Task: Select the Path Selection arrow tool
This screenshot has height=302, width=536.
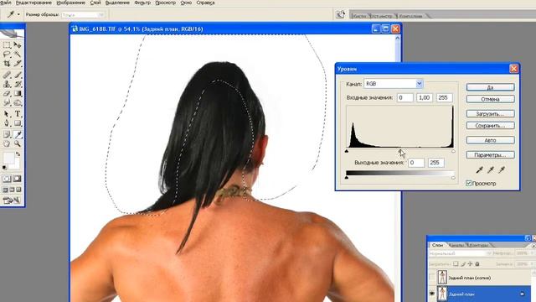Action: click(x=7, y=114)
